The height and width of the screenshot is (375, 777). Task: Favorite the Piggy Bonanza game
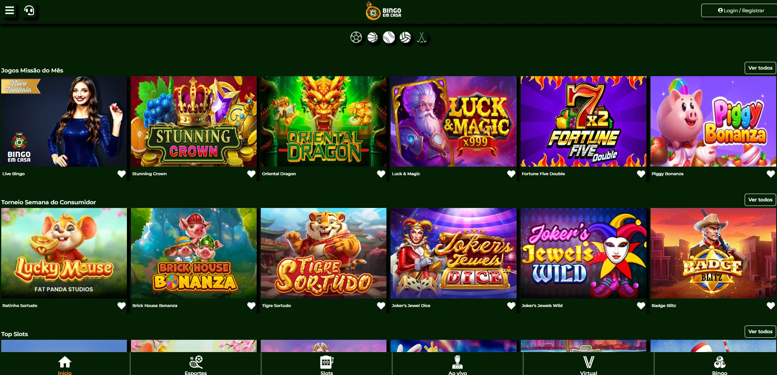[x=771, y=174]
